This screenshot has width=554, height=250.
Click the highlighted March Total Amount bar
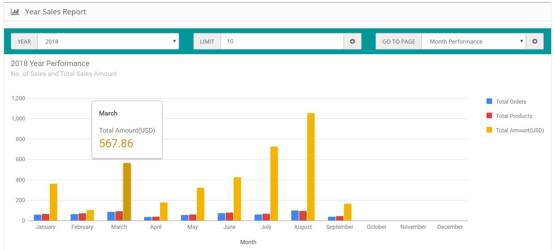127,192
